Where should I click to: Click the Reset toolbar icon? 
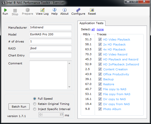click(x=92, y=10)
